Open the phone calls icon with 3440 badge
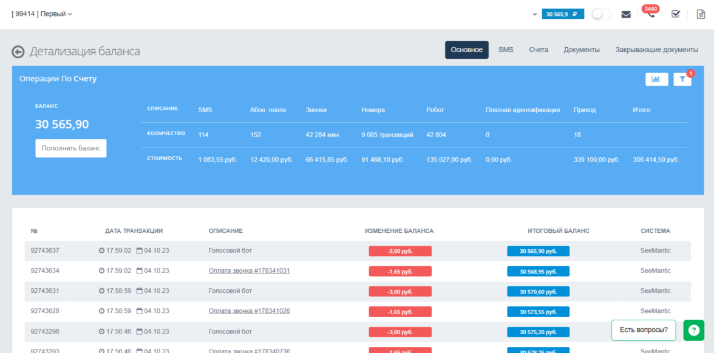Screen dimensions: 714x353 (651, 15)
